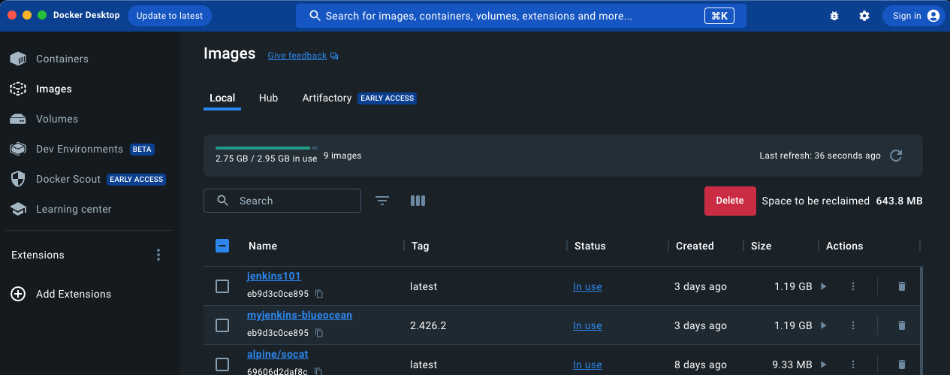Open the troubleshoot bug icon
Screen dimensions: 950x375
click(834, 16)
